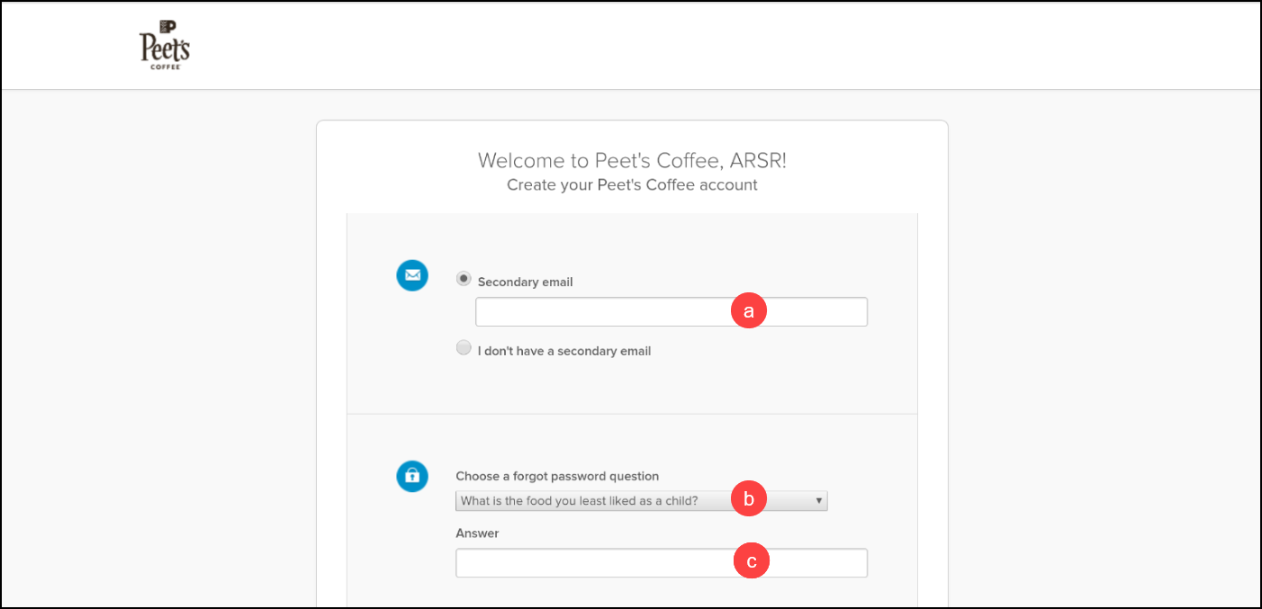Click the arrow on the password question combo box
Screen dimensions: 1262x609
click(819, 501)
